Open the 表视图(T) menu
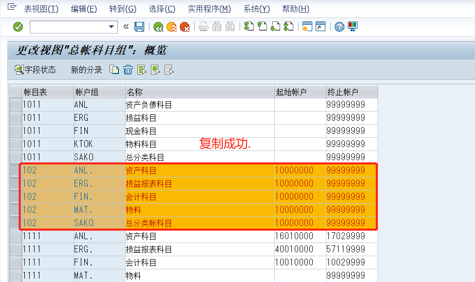The height and width of the screenshot is (282, 475). [x=41, y=9]
